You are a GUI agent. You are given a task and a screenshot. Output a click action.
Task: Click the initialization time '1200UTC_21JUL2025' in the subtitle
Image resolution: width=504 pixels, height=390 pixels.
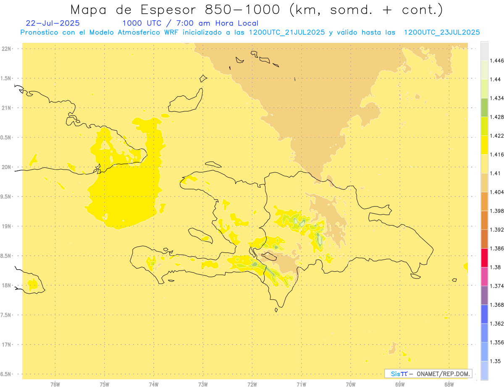click(287, 32)
